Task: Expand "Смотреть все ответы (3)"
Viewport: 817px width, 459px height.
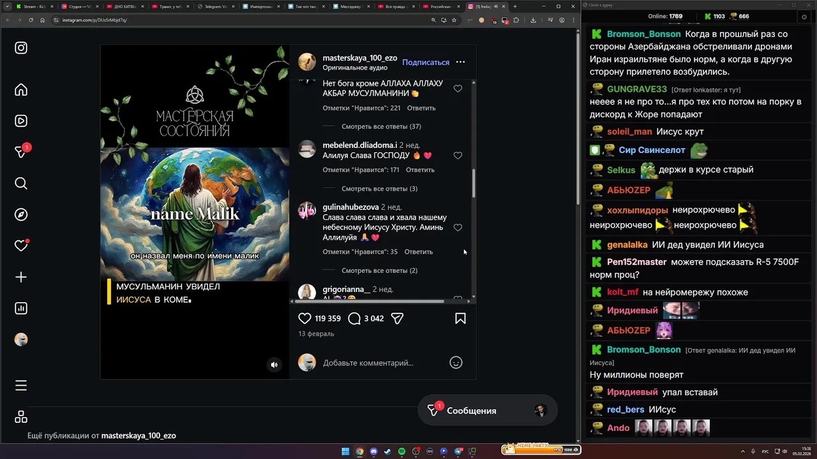Action: [379, 189]
